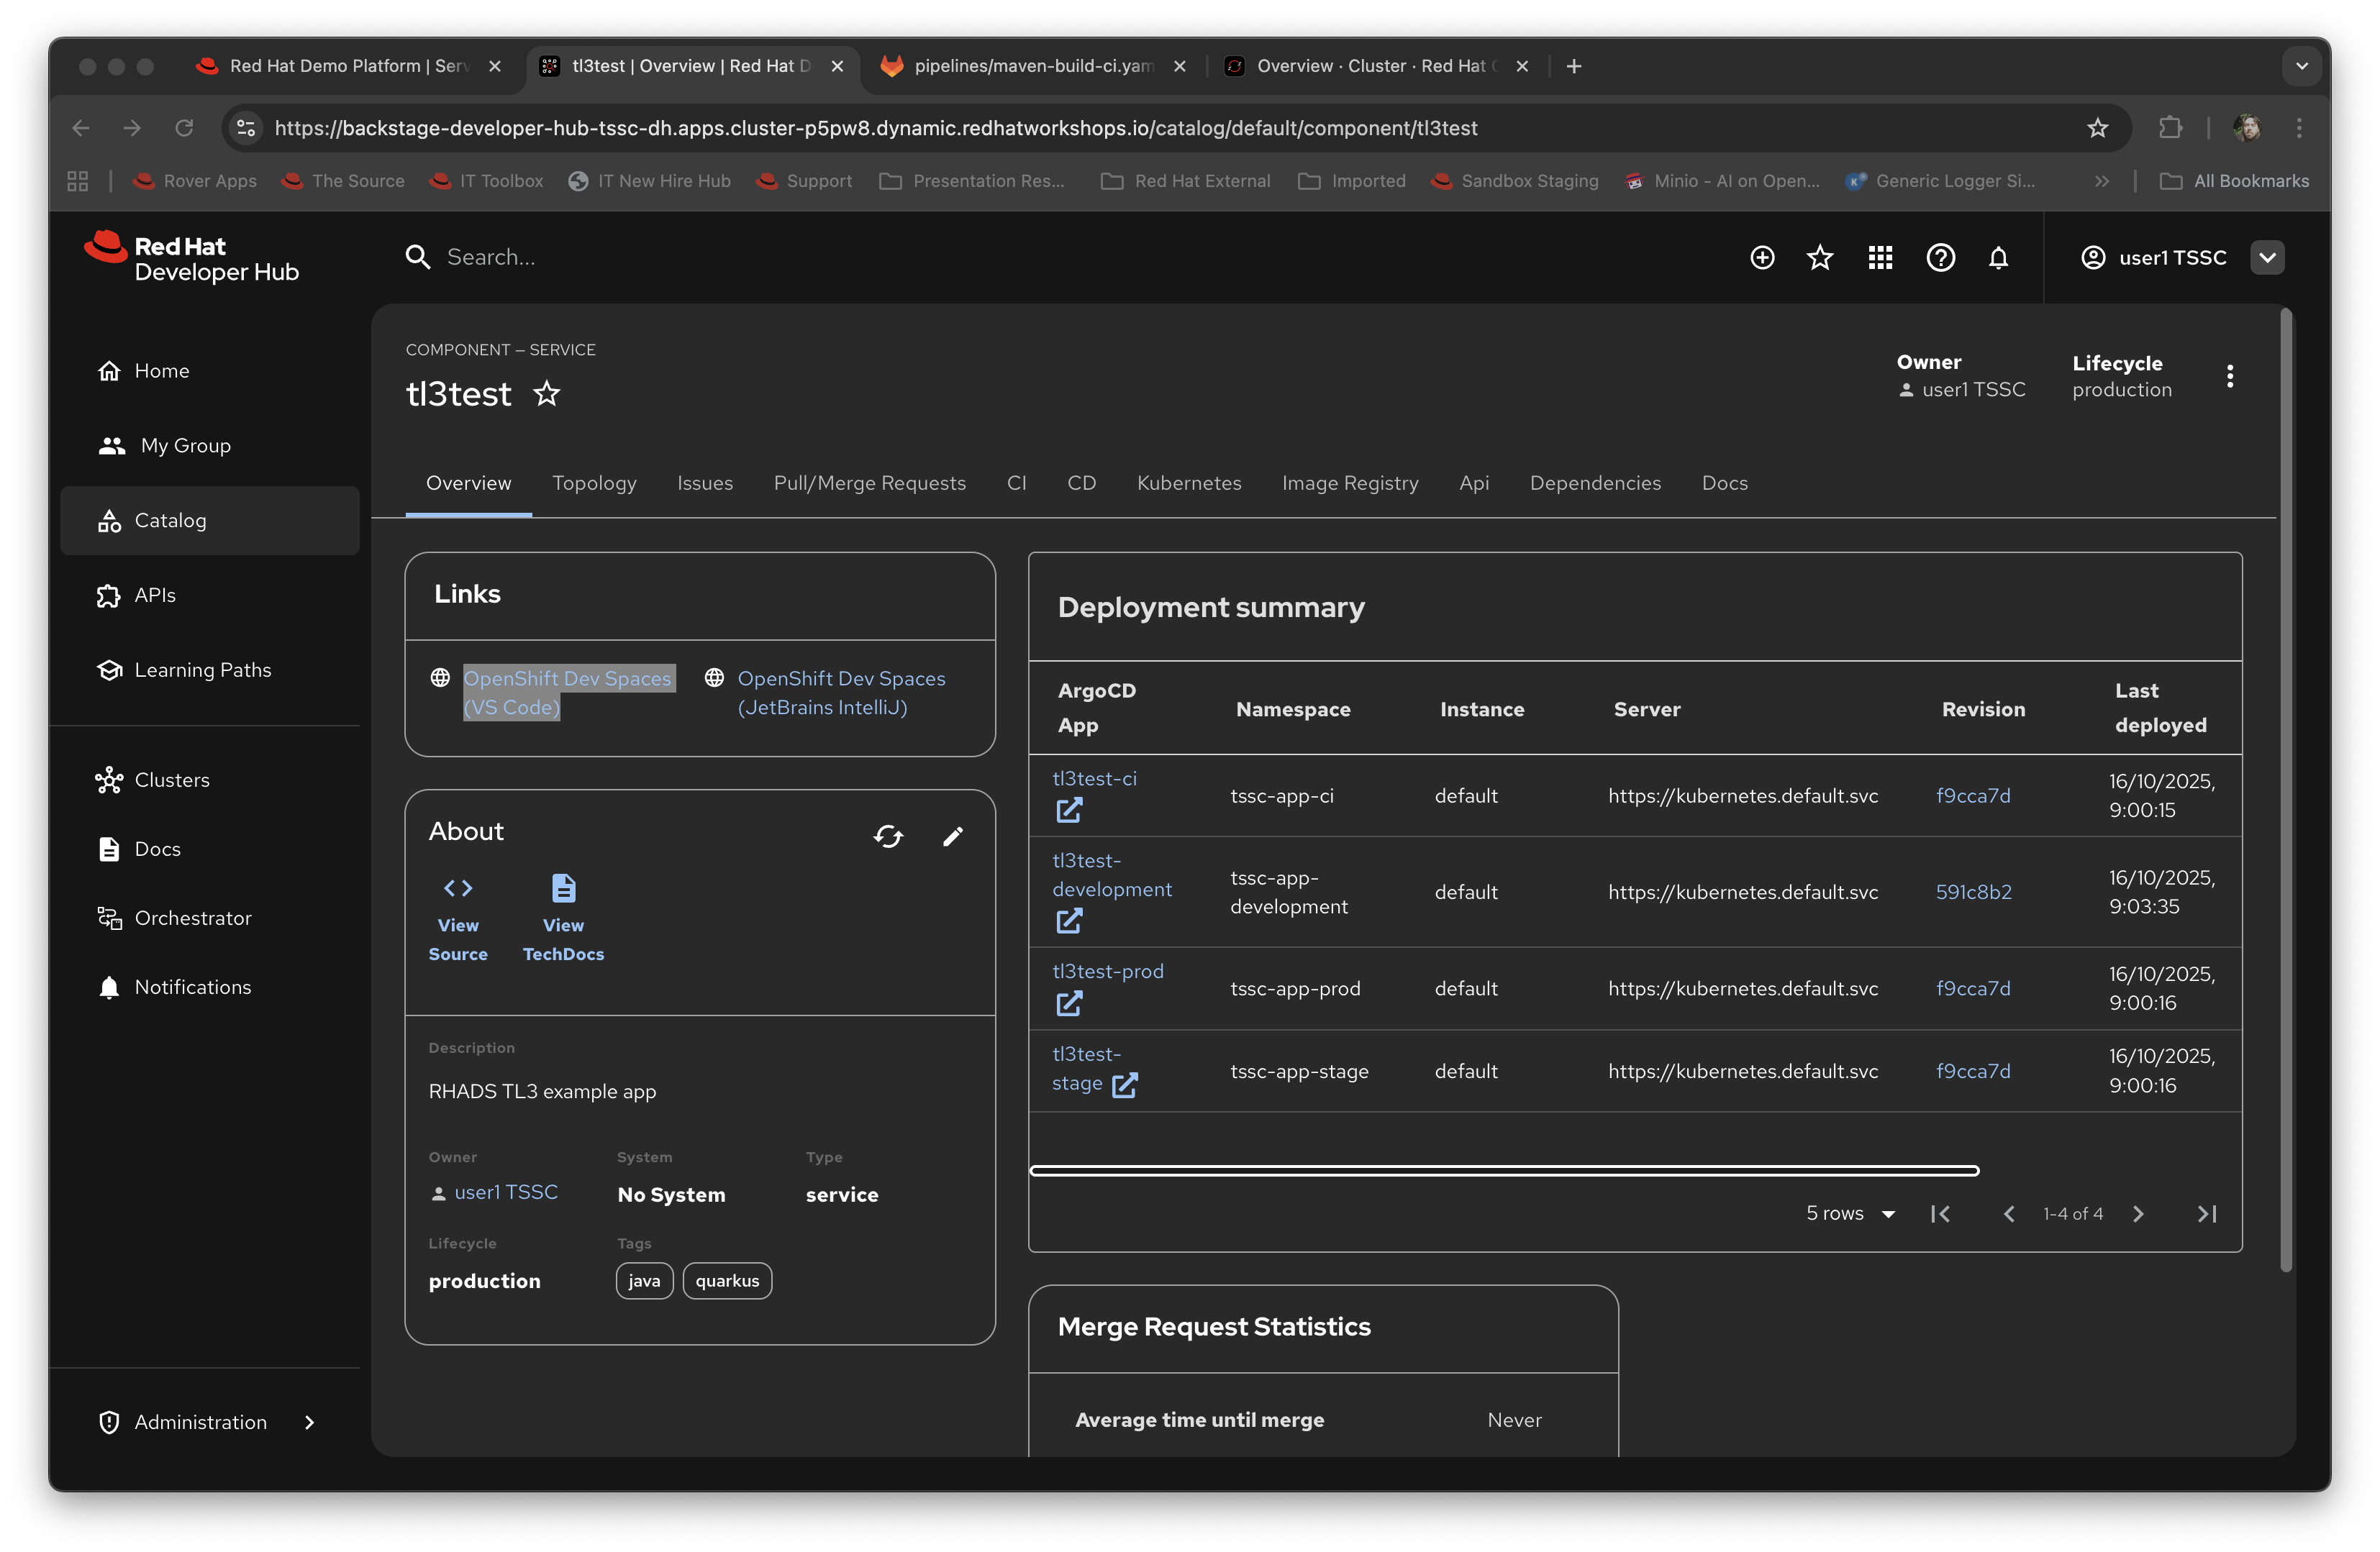Open the user1 TSSC account dropdown

coord(2267,257)
